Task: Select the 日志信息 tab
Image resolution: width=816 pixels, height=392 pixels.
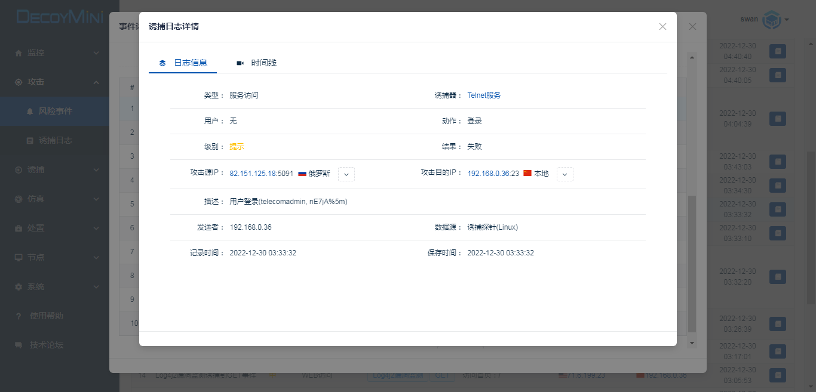Action: click(x=190, y=63)
